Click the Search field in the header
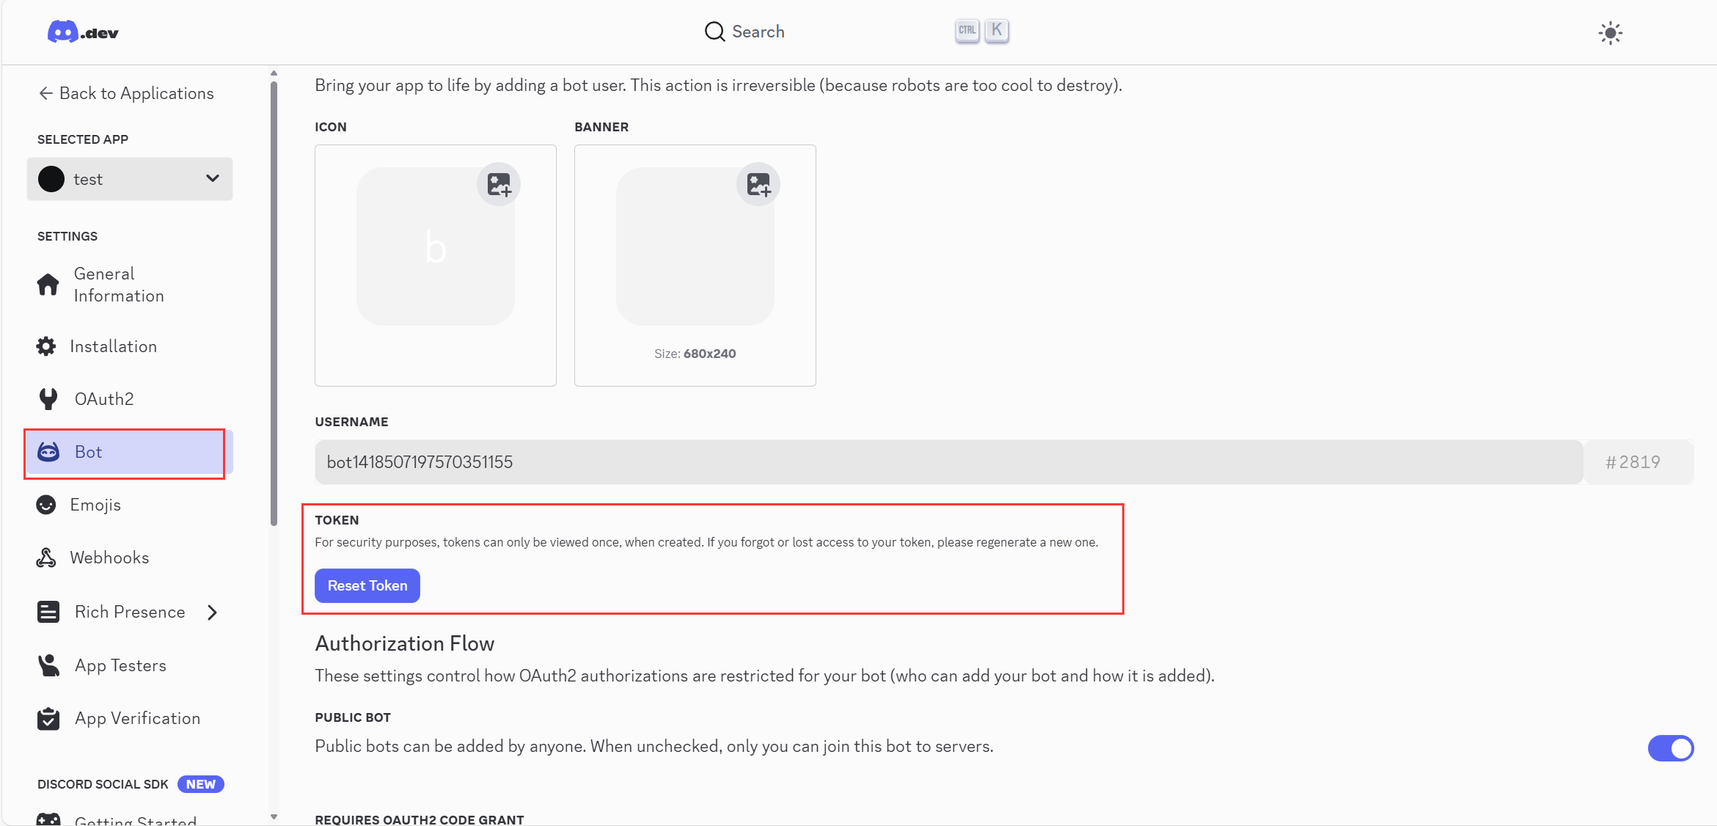This screenshot has height=826, width=1717. pyautogui.click(x=855, y=32)
